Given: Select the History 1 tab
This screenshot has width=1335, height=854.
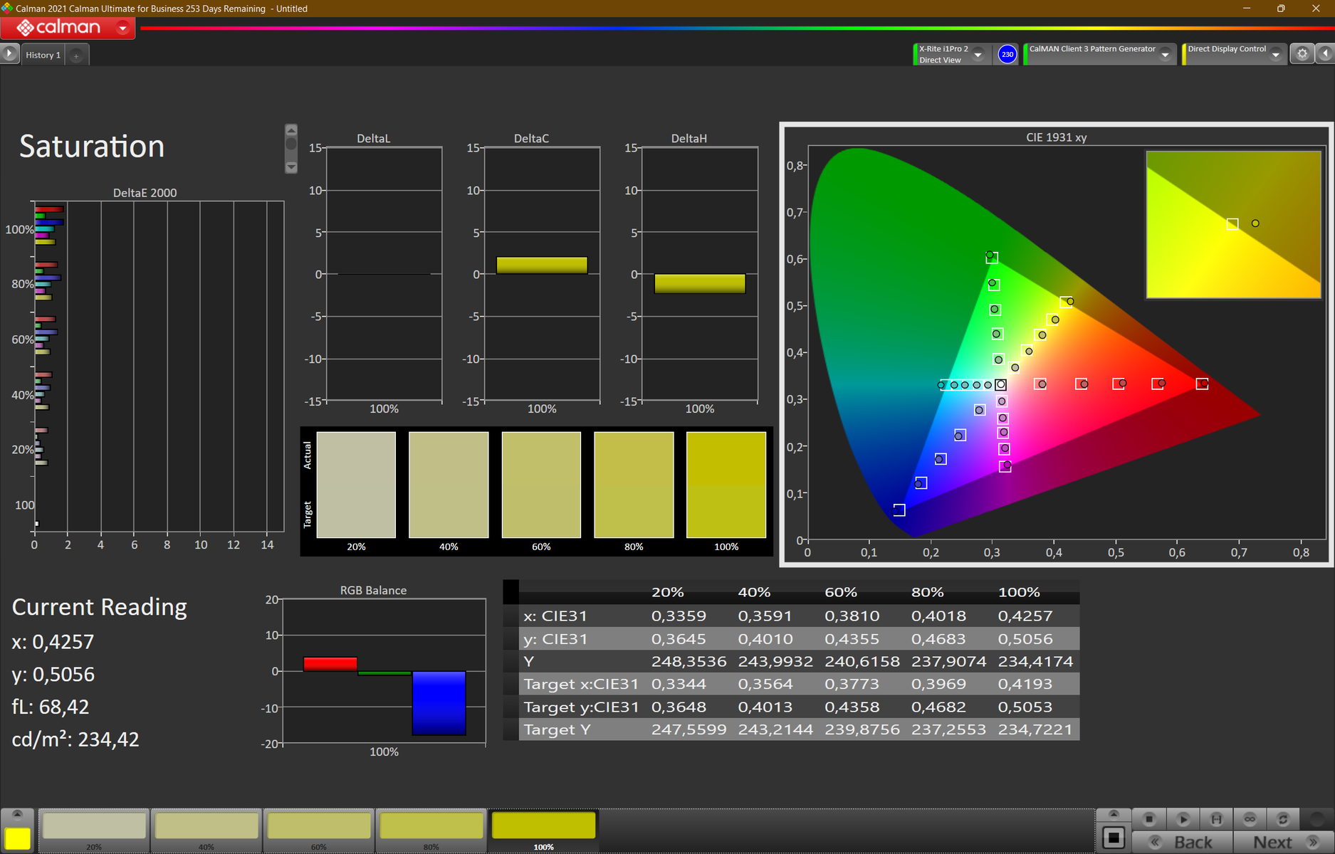Looking at the screenshot, I should pyautogui.click(x=43, y=55).
